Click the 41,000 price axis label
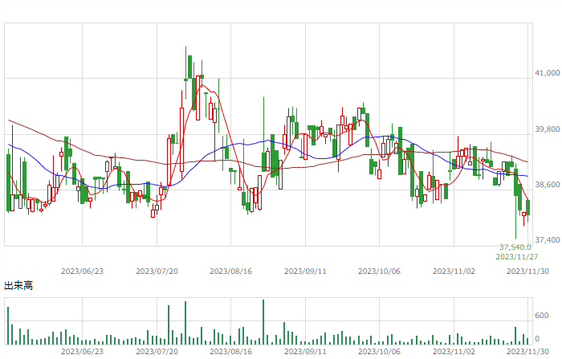The width and height of the screenshot is (562, 359). tap(547, 73)
